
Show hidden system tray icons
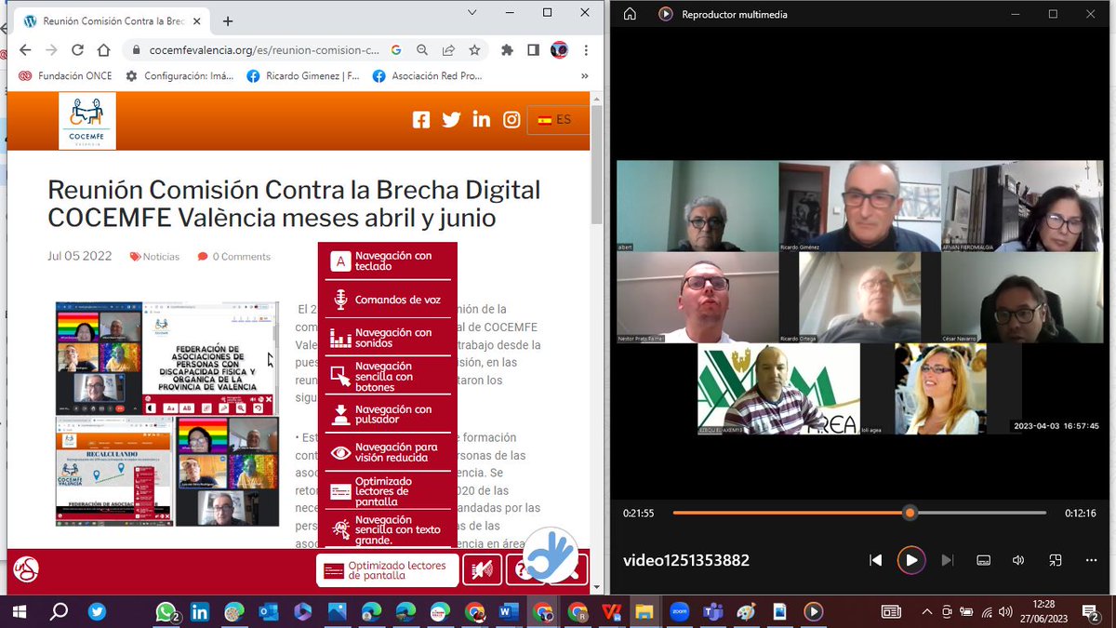pos(927,611)
